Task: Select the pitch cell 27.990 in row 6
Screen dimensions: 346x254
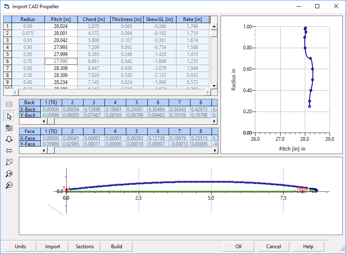Action: [x=61, y=61]
